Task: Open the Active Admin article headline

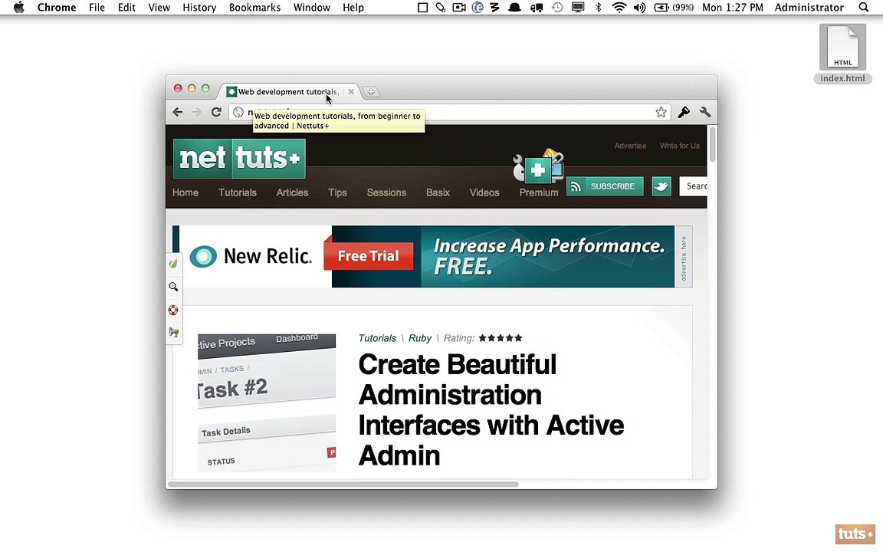Action: pyautogui.click(x=491, y=409)
